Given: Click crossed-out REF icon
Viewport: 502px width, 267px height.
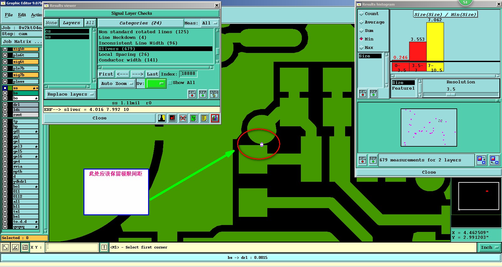Looking at the screenshot, I should point(183,118).
